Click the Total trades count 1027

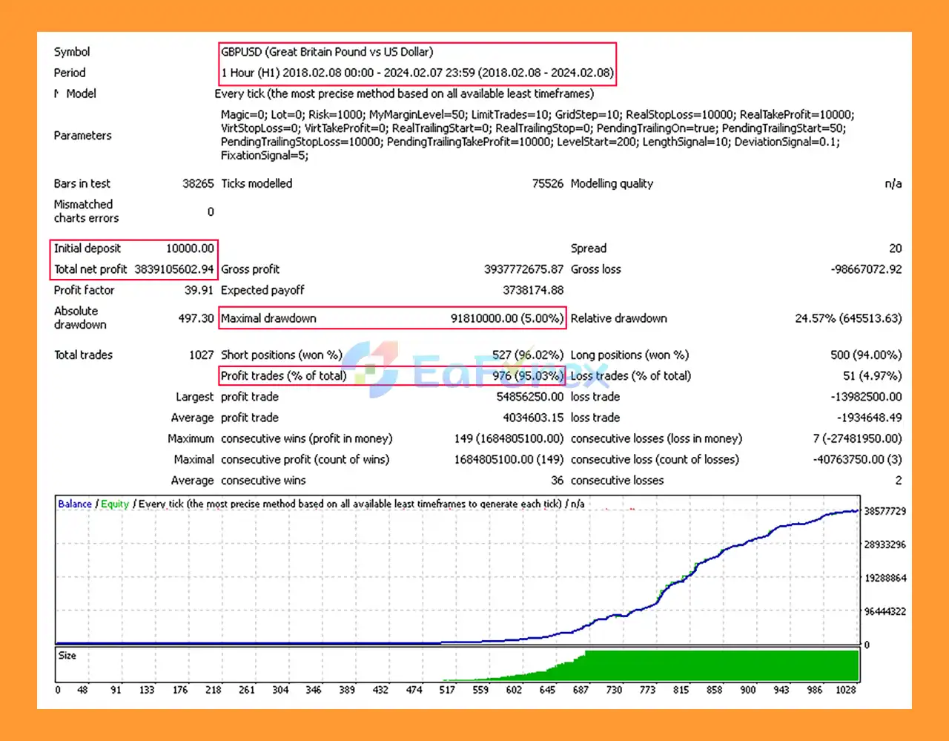point(201,355)
